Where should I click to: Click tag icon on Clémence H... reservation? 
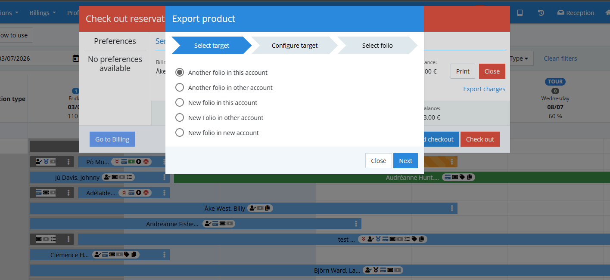127,255
